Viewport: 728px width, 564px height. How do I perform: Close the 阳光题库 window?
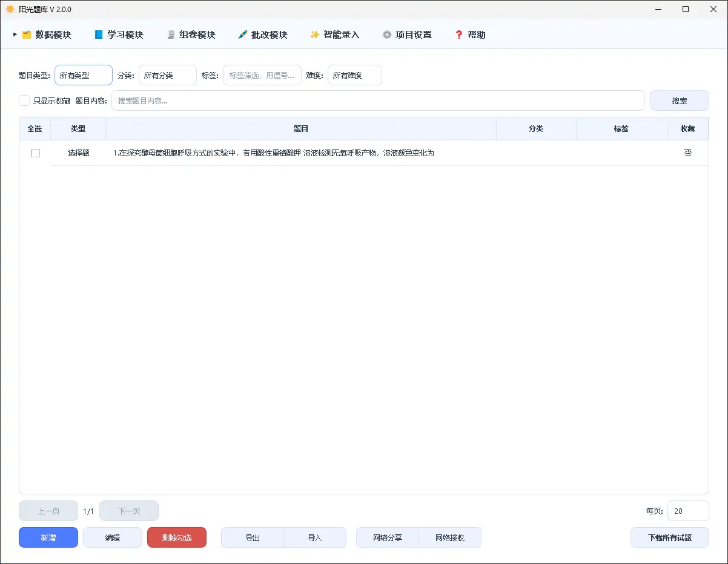tap(713, 9)
